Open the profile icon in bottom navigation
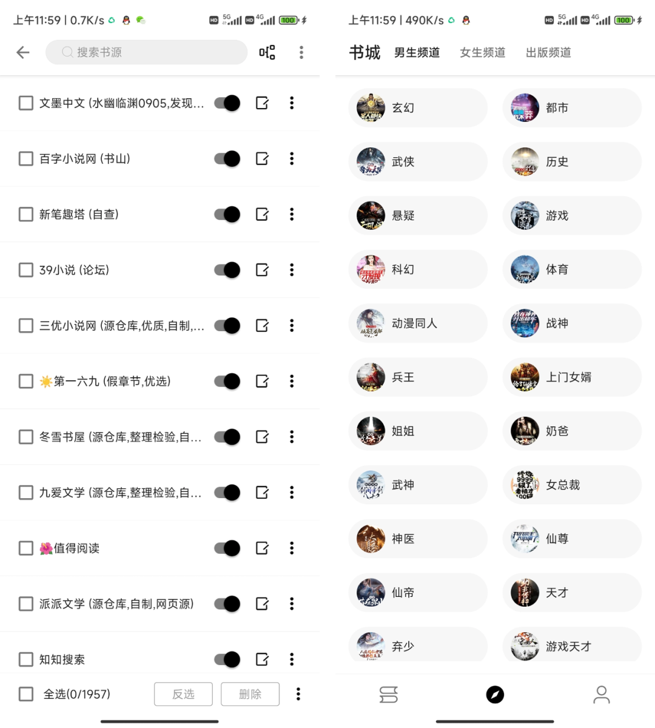655x728 pixels. [601, 695]
